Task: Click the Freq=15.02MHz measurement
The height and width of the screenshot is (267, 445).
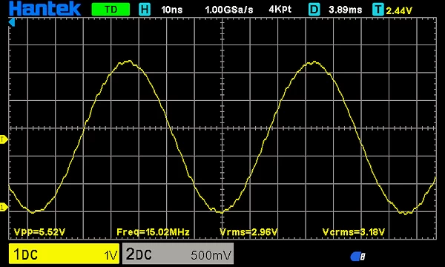Action: click(153, 232)
